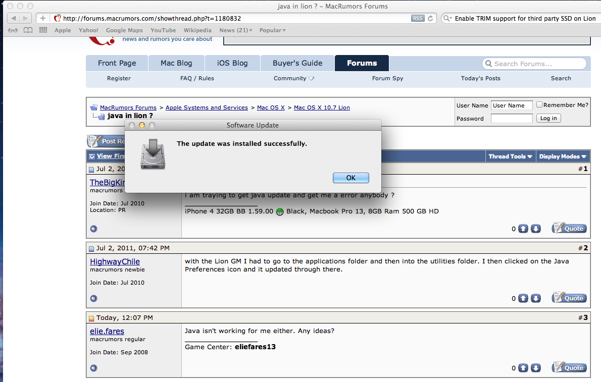Open the Forum Spy link
Screen dimensions: 601x382
[387, 78]
